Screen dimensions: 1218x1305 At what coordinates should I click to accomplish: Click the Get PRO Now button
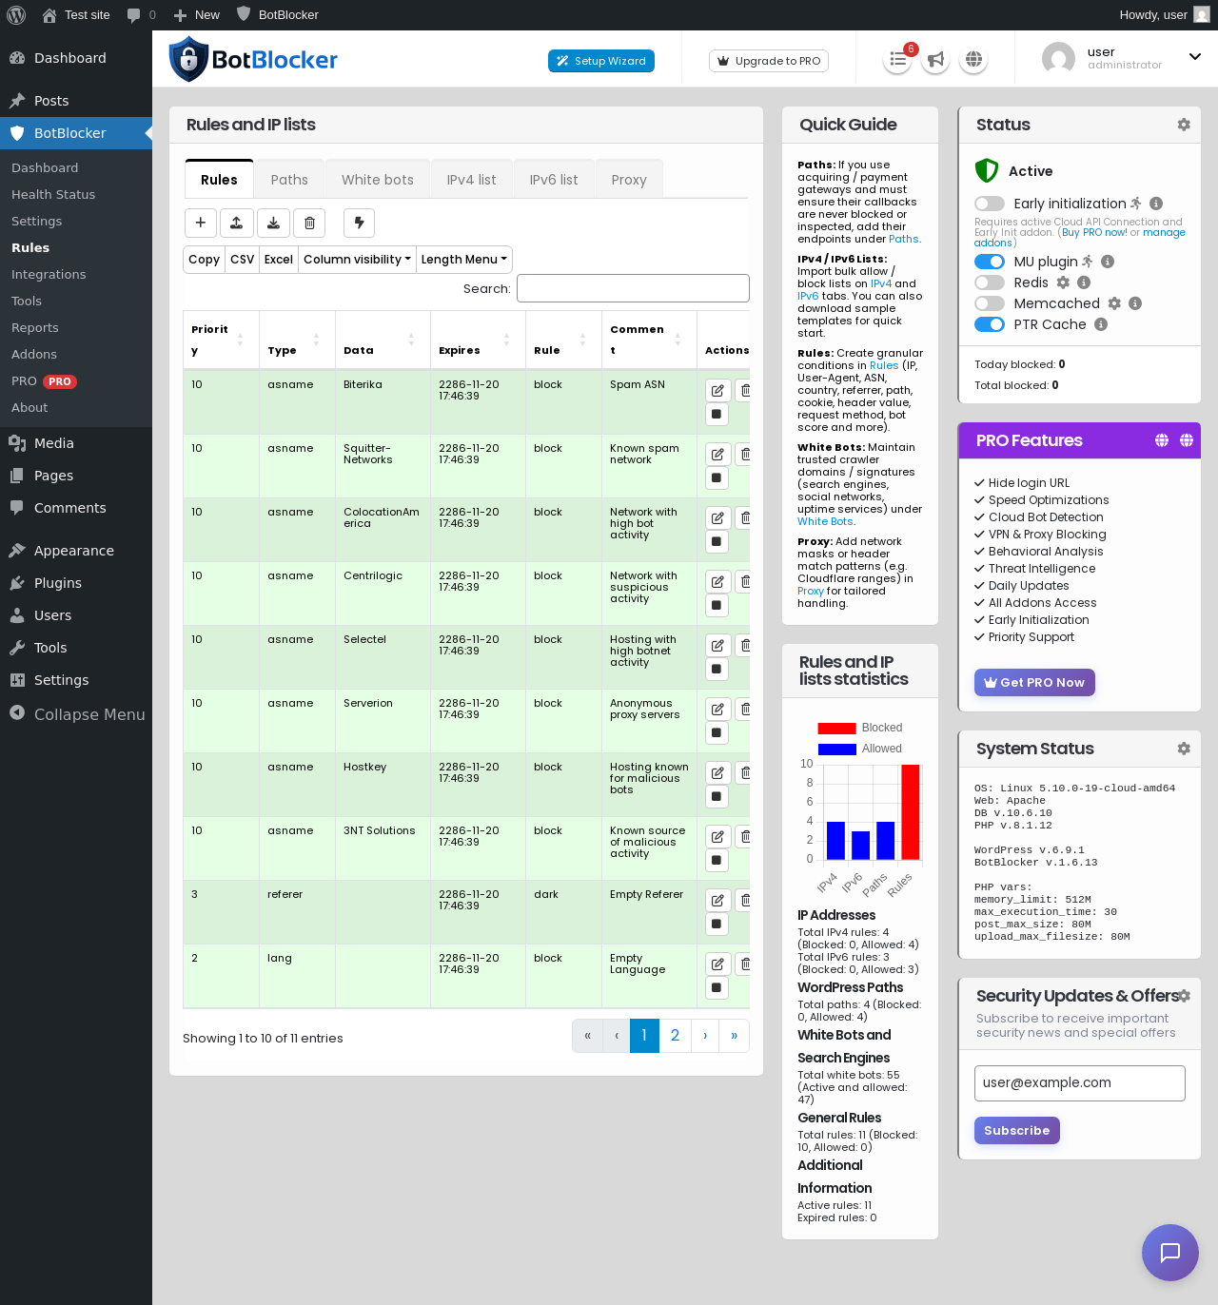pos(1034,682)
